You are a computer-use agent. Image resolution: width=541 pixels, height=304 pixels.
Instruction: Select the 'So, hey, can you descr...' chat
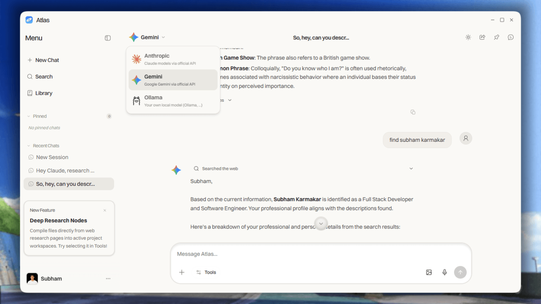69,184
